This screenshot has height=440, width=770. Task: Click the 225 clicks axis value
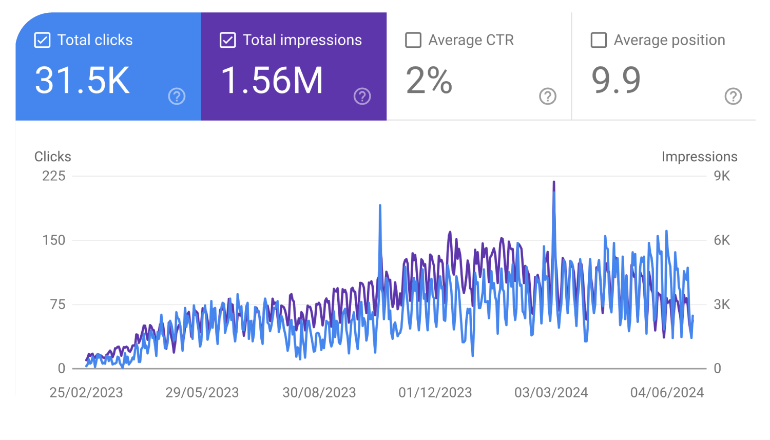54,176
